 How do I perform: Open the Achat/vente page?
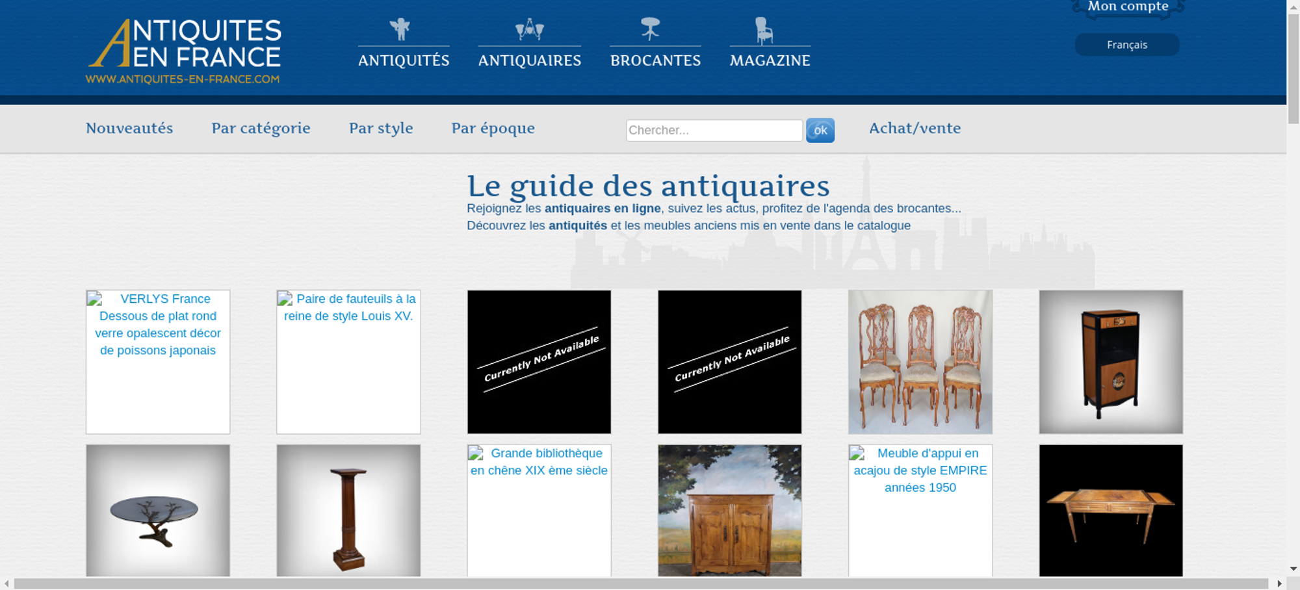click(x=915, y=128)
